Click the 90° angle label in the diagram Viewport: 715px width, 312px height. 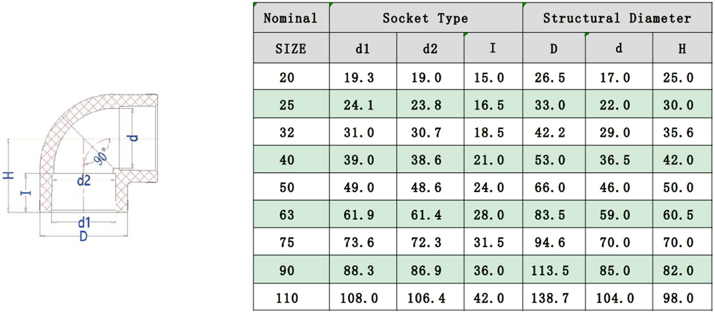101,155
